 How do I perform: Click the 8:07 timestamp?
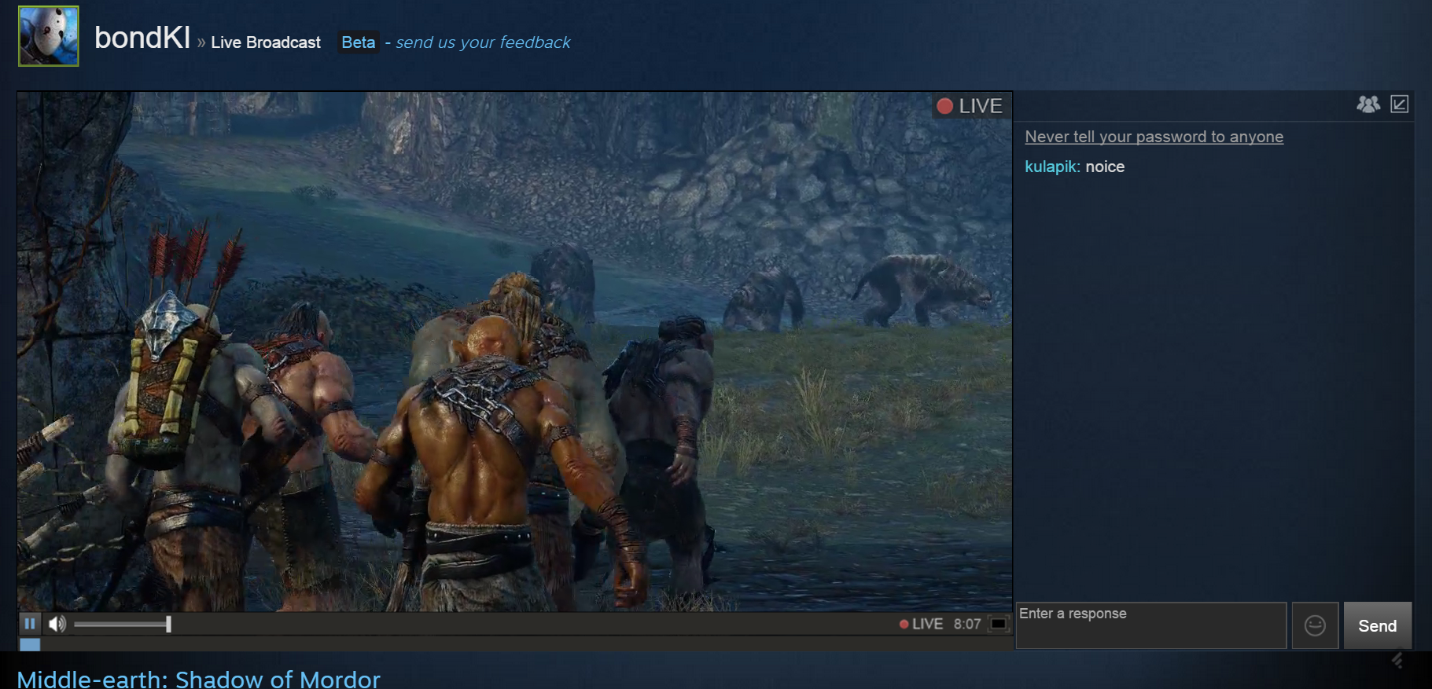pos(967,624)
